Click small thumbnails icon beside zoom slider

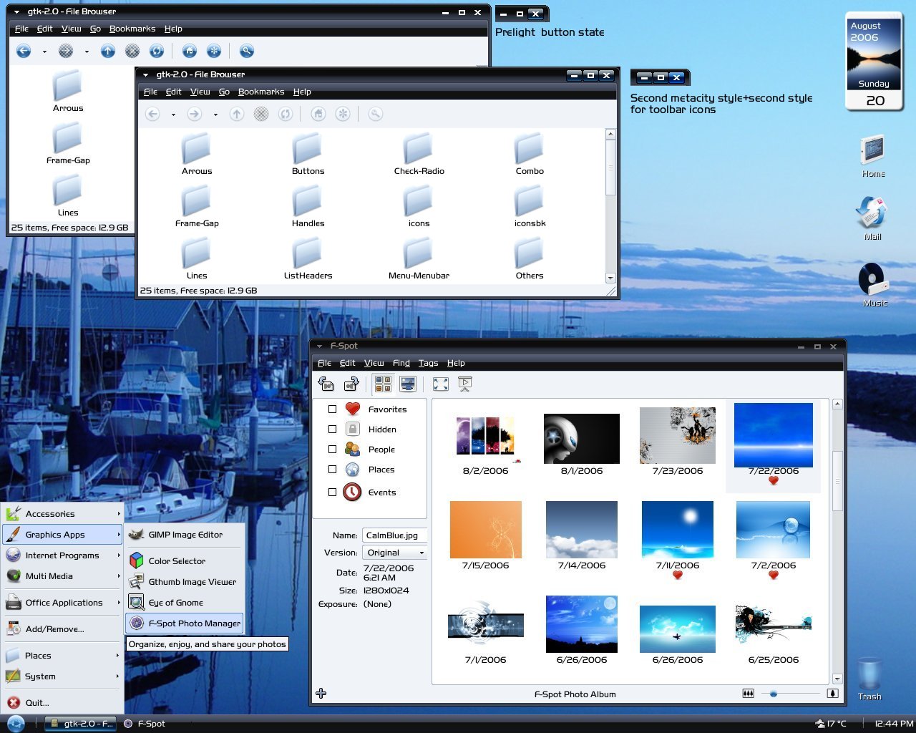point(748,693)
